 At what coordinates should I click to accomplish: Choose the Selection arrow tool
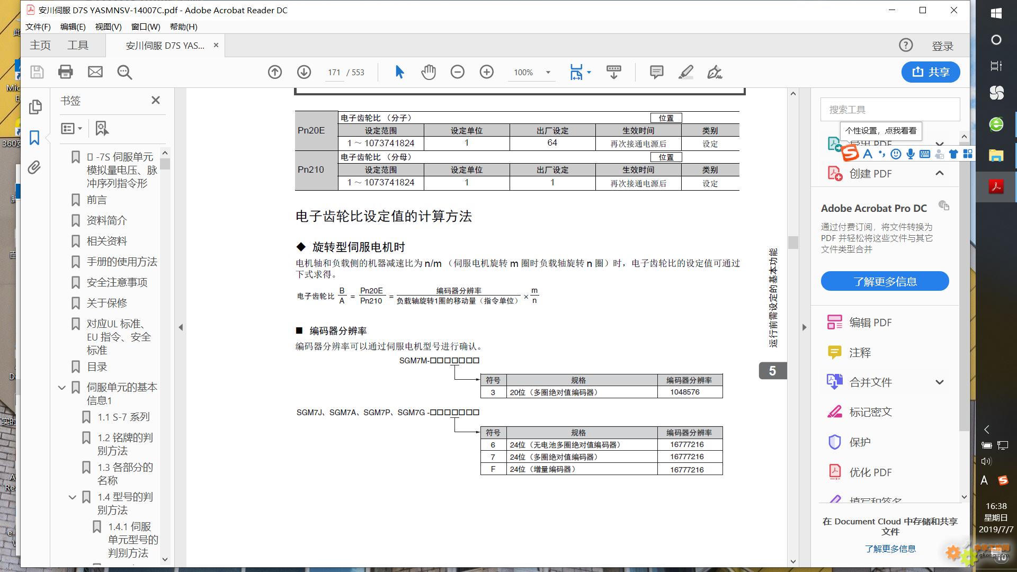(400, 72)
